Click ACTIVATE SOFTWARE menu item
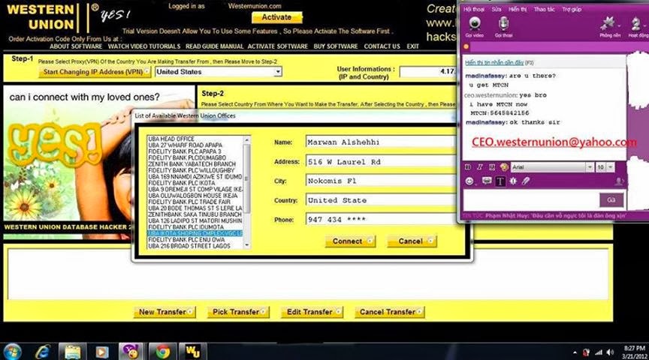649x360 pixels. coord(278,46)
